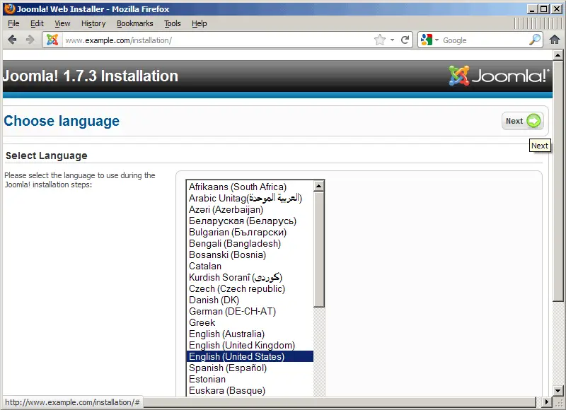This screenshot has height=410, width=566.
Task: Open the Tools menu
Action: coord(173,23)
